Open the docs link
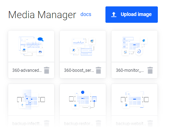Image resolution: width=171 pixels, height=128 pixels. [x=86, y=14]
